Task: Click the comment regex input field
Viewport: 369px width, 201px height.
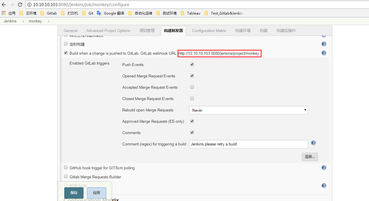Action: pos(249,144)
